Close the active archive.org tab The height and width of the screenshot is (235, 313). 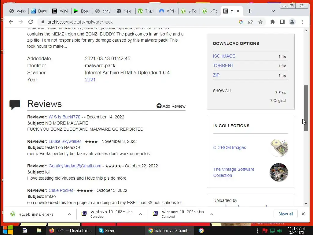(x=238, y=11)
